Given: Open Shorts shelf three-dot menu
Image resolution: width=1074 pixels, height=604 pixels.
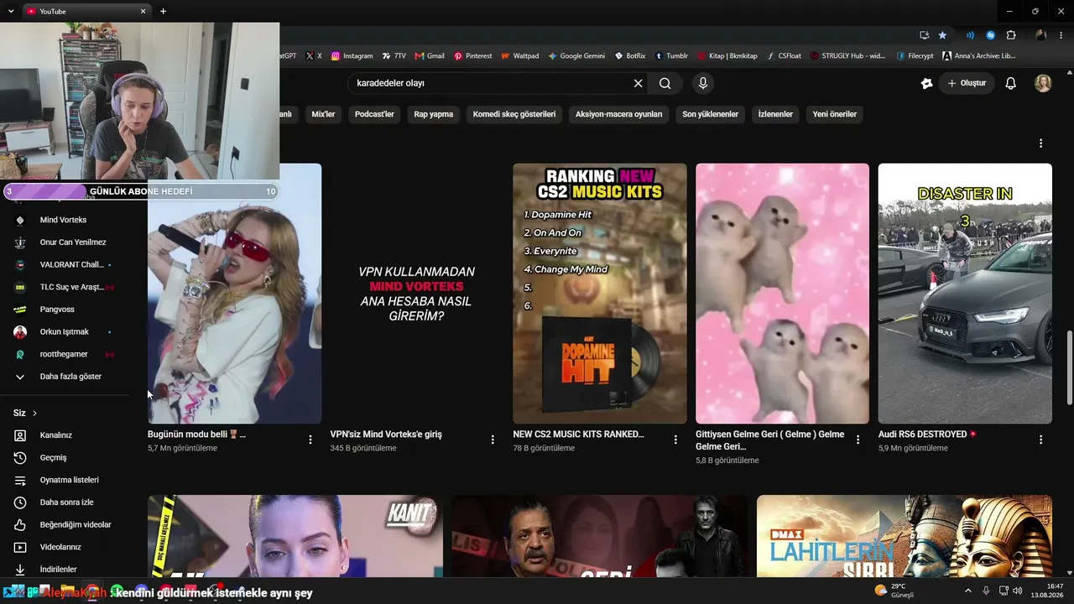Looking at the screenshot, I should 1041,143.
